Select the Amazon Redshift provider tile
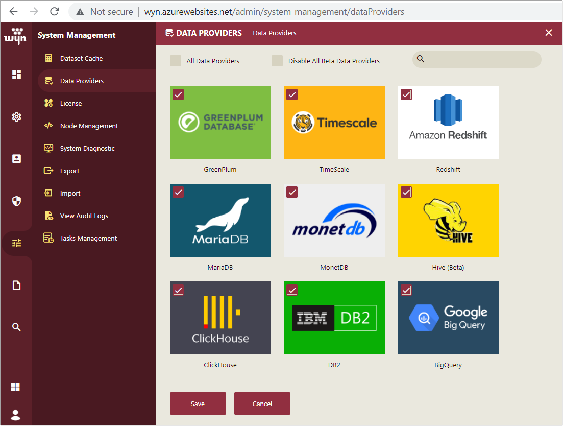The image size is (564, 427). pos(448,123)
